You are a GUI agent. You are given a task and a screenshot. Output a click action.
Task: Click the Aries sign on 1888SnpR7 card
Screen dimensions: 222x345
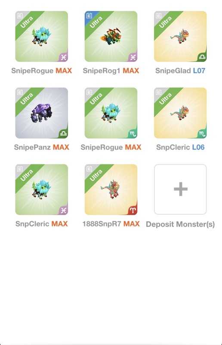click(x=133, y=210)
